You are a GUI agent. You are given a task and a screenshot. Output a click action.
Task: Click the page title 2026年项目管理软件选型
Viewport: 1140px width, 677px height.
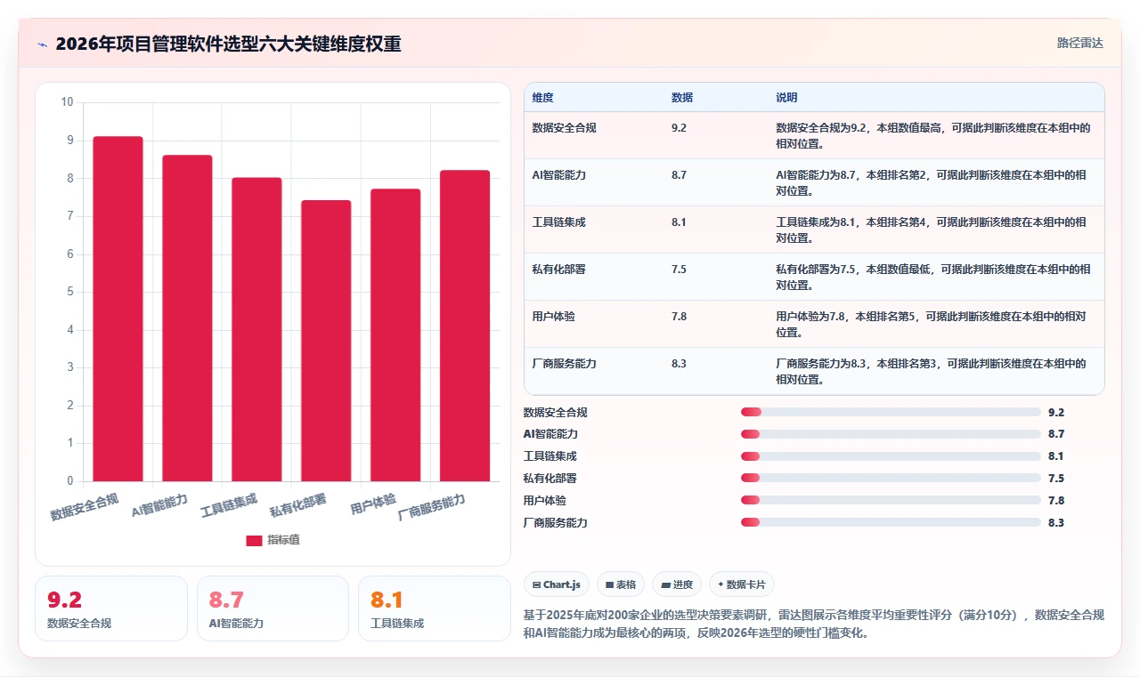click(228, 44)
